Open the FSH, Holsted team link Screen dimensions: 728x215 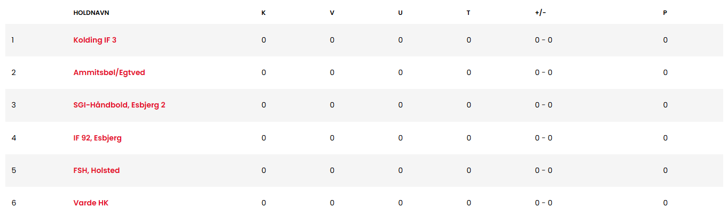click(96, 170)
